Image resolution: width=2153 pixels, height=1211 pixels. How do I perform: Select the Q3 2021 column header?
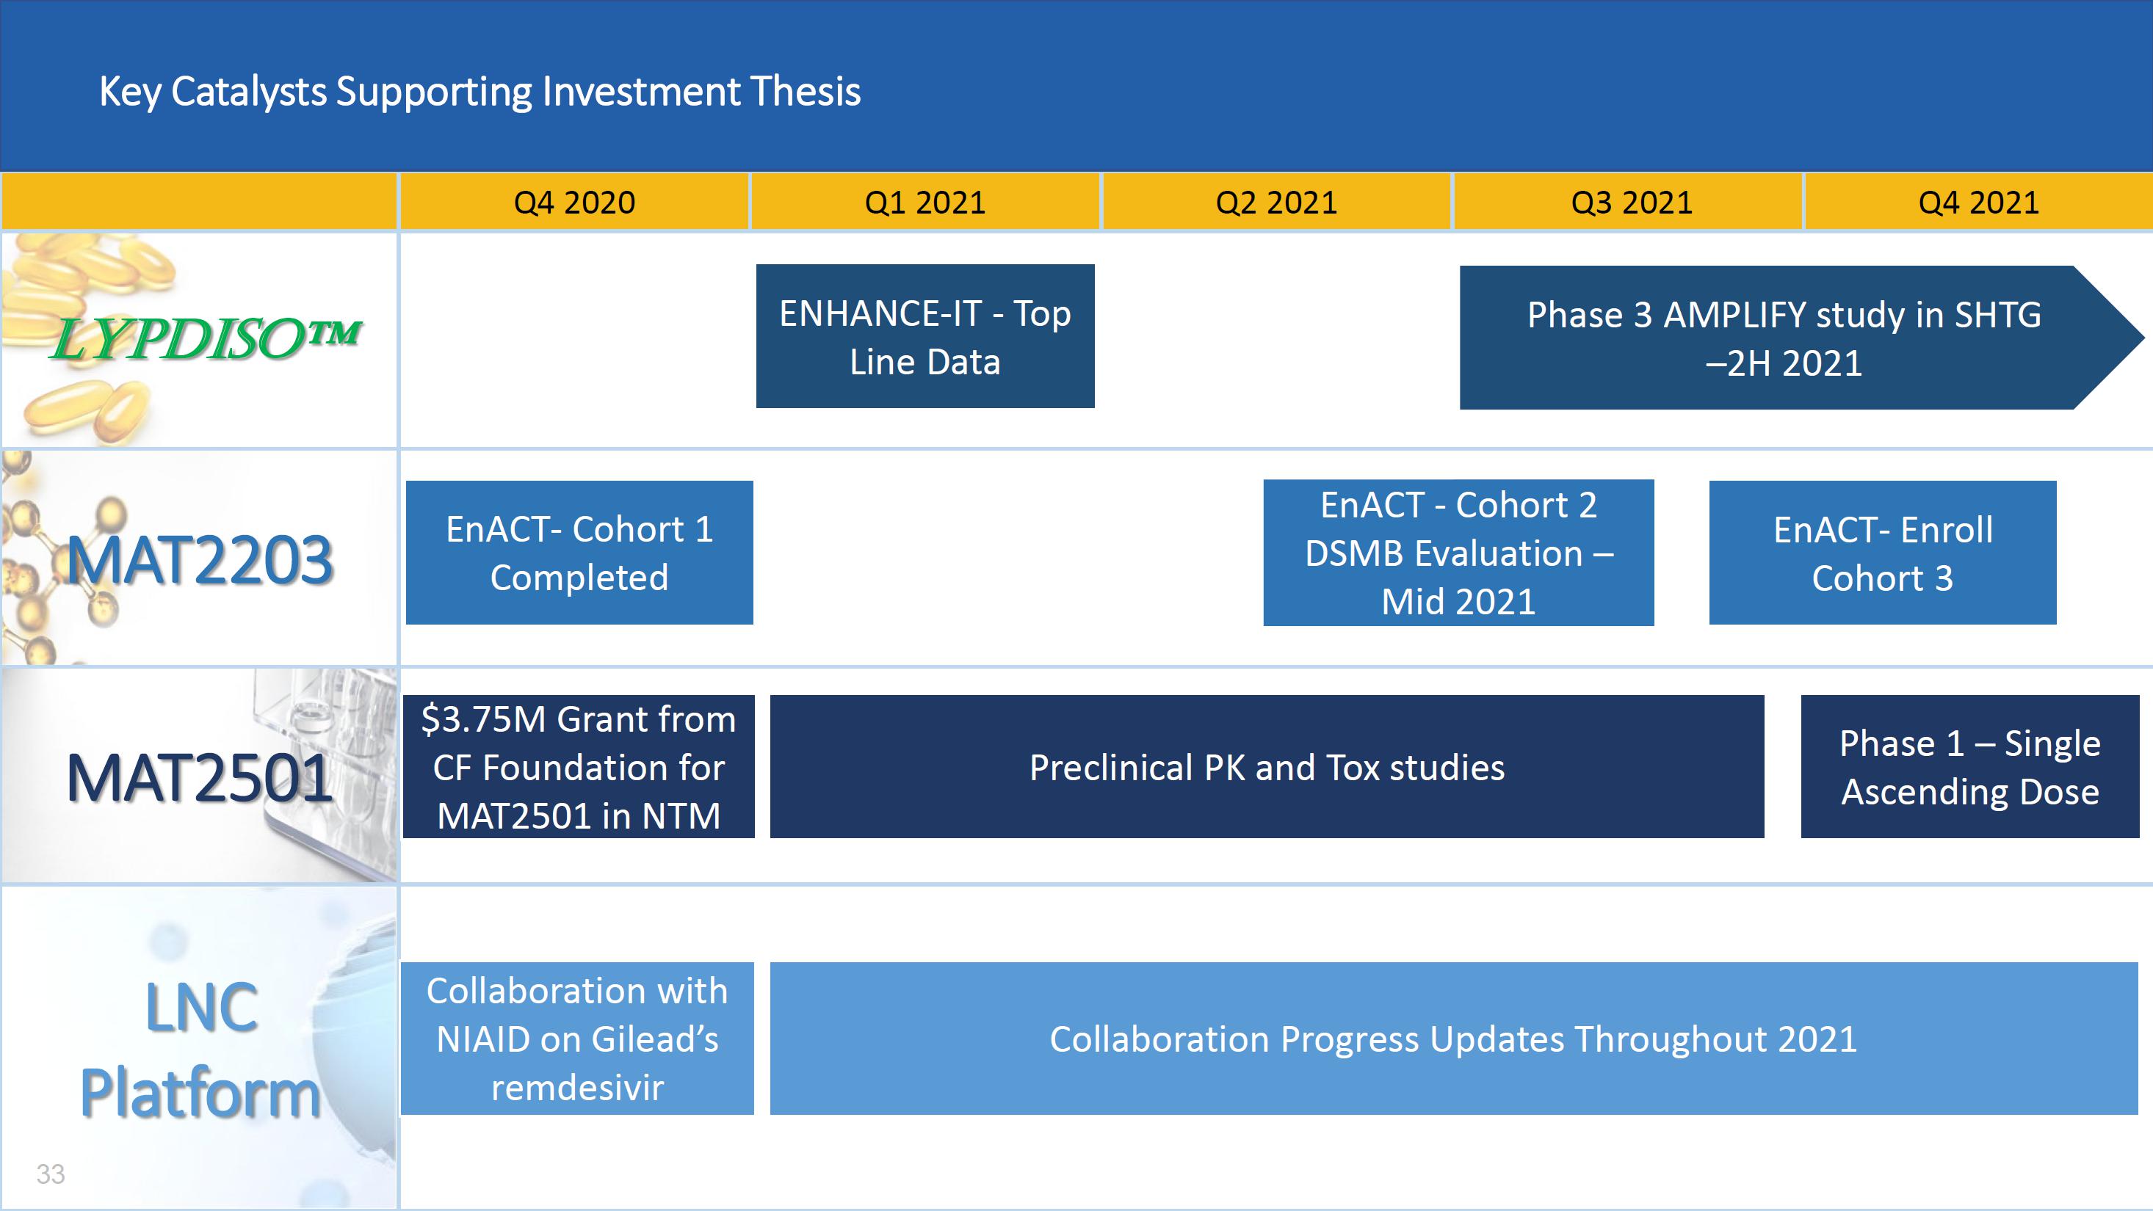(1631, 202)
